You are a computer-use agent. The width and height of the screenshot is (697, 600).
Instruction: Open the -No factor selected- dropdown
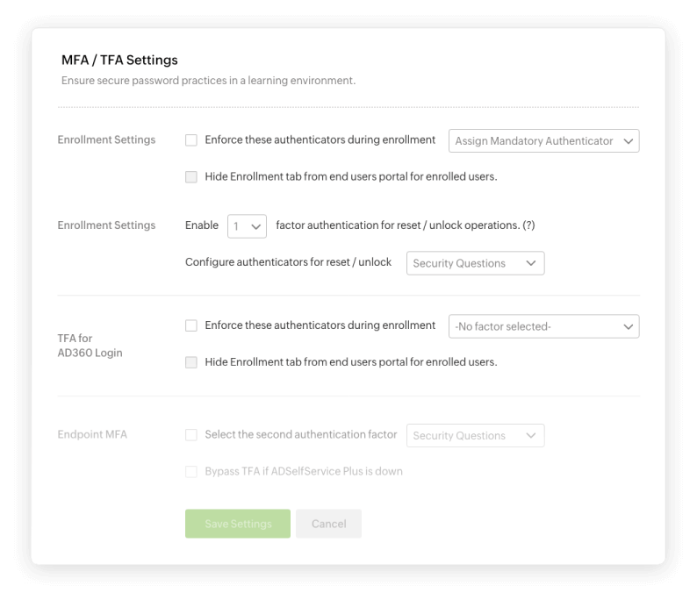(x=543, y=326)
